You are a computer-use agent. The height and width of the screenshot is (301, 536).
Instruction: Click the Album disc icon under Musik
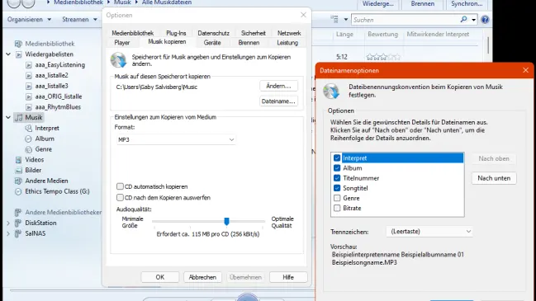(x=29, y=139)
